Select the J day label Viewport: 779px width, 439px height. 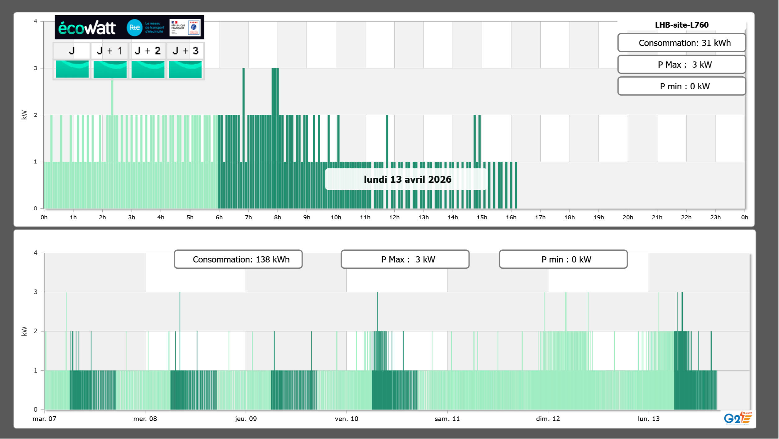click(x=72, y=51)
